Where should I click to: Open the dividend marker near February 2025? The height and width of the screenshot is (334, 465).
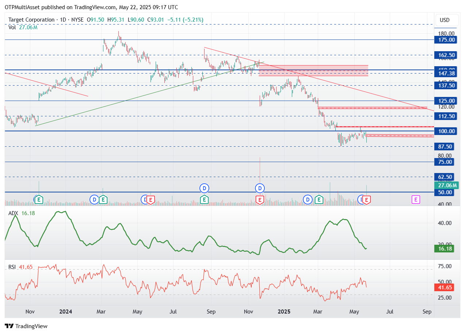tap(308, 199)
